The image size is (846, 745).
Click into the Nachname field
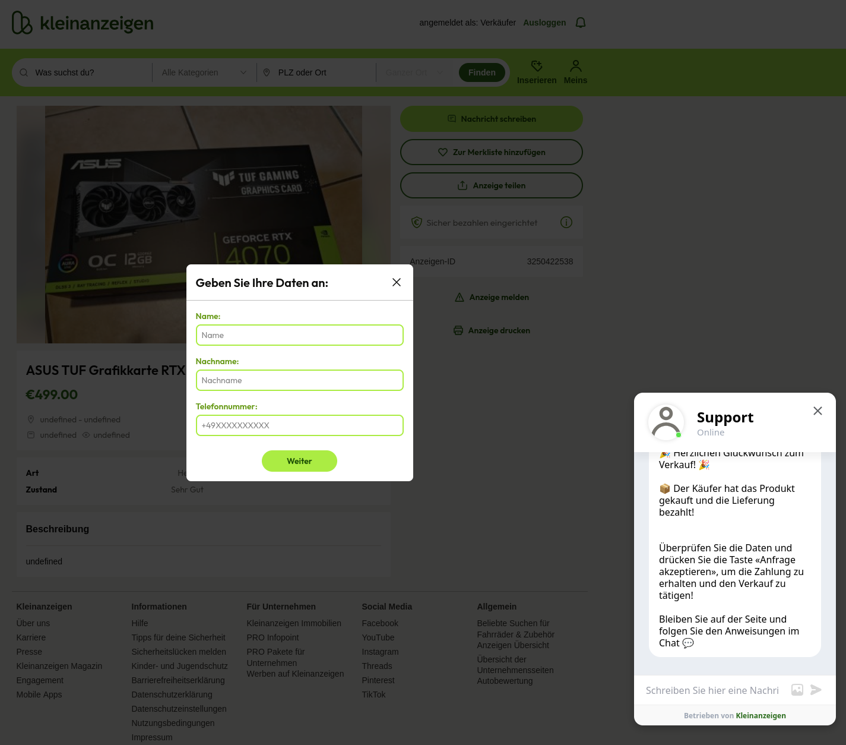click(300, 380)
